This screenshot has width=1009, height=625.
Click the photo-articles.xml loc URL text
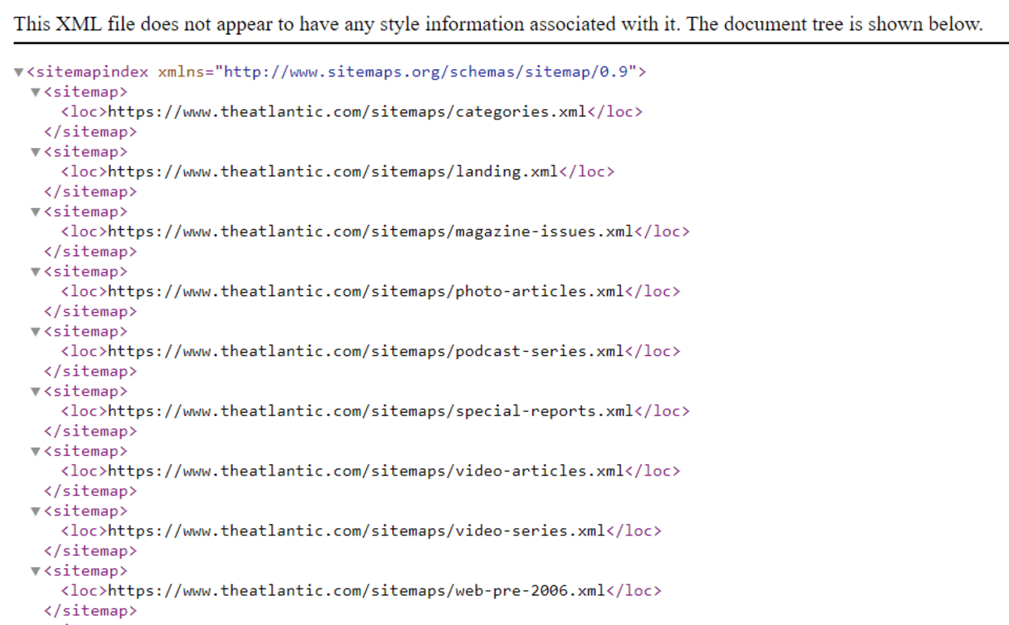tap(365, 292)
